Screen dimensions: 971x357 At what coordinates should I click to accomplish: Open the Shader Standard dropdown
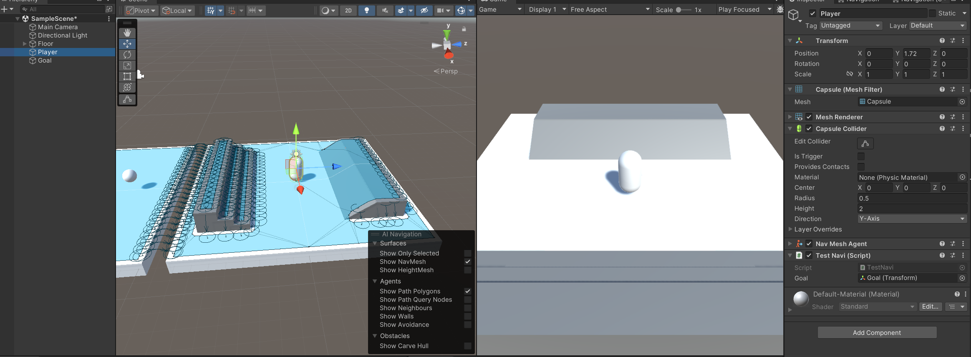point(877,307)
